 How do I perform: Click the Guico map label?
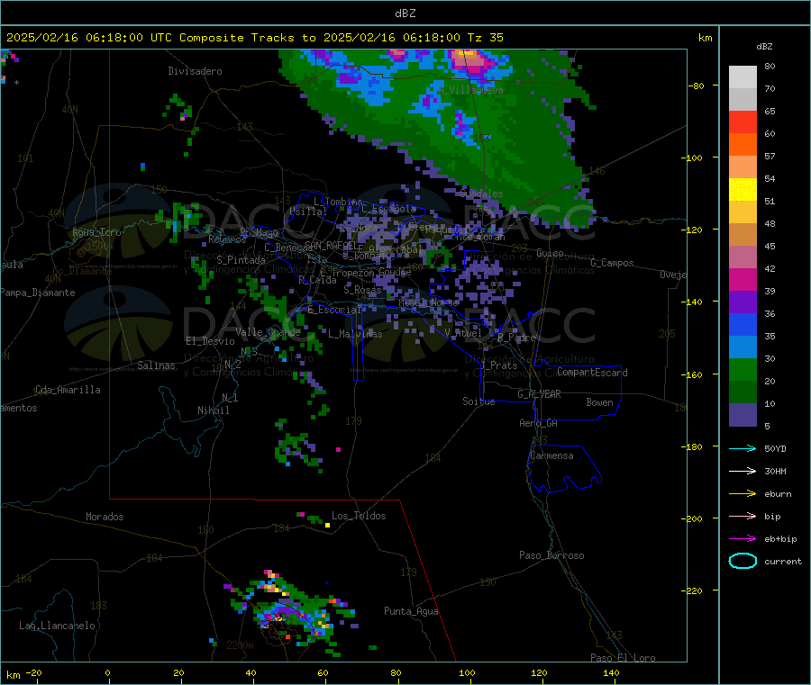coord(550,253)
